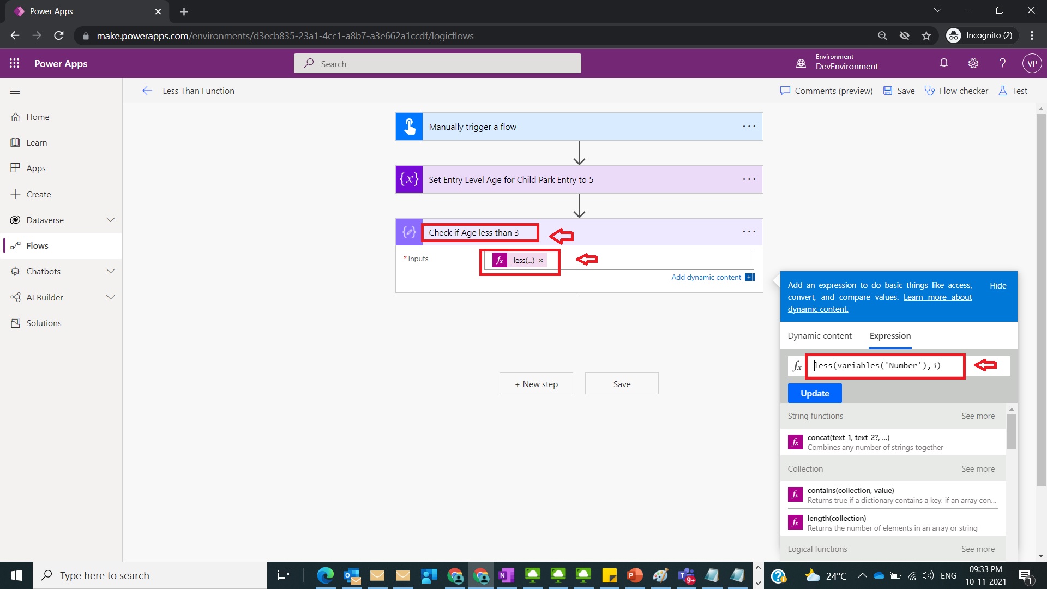
Task: Expand the Dataverse navigation section
Action: (111, 220)
